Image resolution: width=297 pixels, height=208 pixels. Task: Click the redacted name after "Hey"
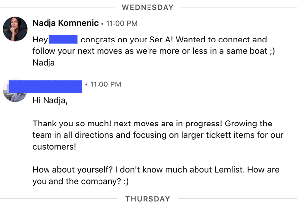[x=63, y=39]
